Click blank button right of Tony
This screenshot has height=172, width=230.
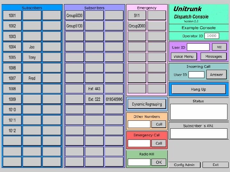coord(52,57)
